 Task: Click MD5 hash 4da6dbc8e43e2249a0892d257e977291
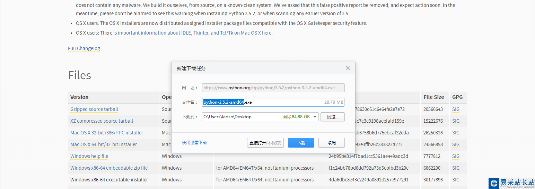click(368, 180)
